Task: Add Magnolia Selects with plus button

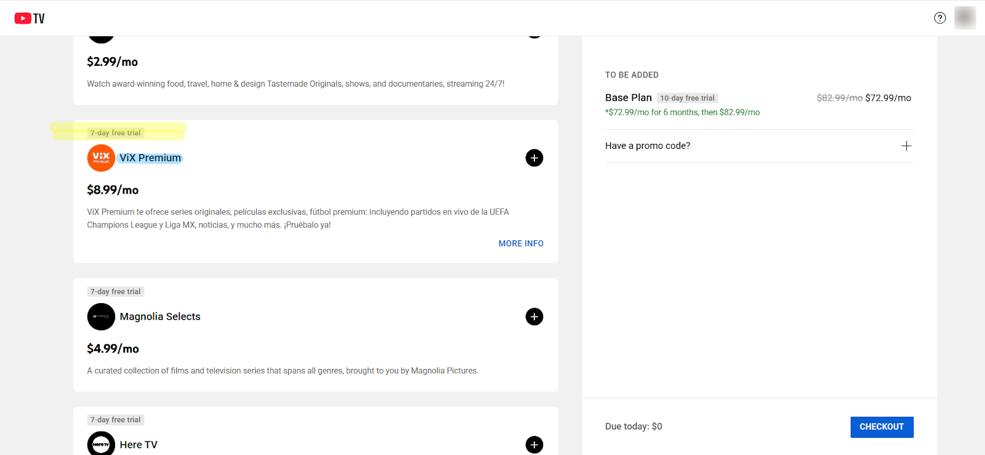Action: [534, 317]
